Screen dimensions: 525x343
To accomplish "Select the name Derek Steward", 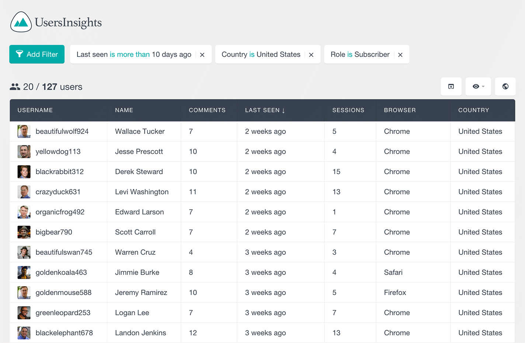I will [x=139, y=171].
